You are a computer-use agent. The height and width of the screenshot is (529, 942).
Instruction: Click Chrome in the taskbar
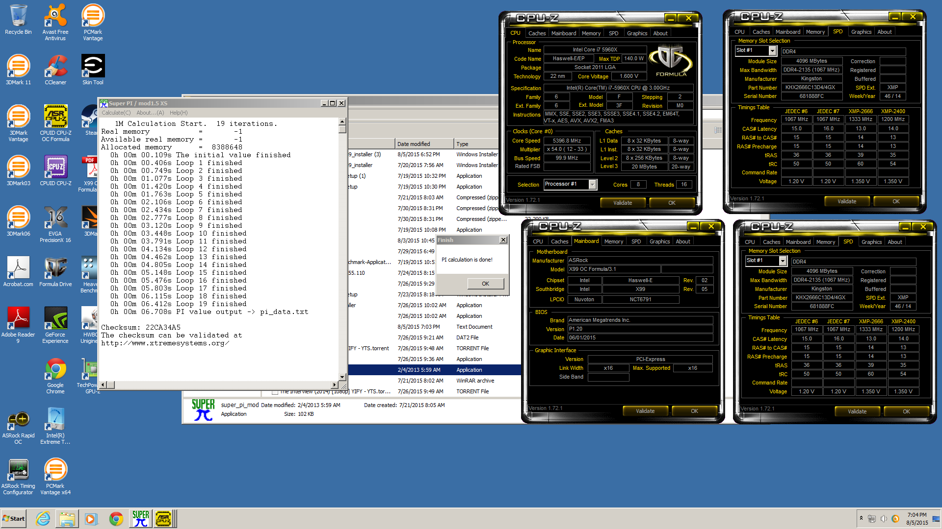(116, 519)
